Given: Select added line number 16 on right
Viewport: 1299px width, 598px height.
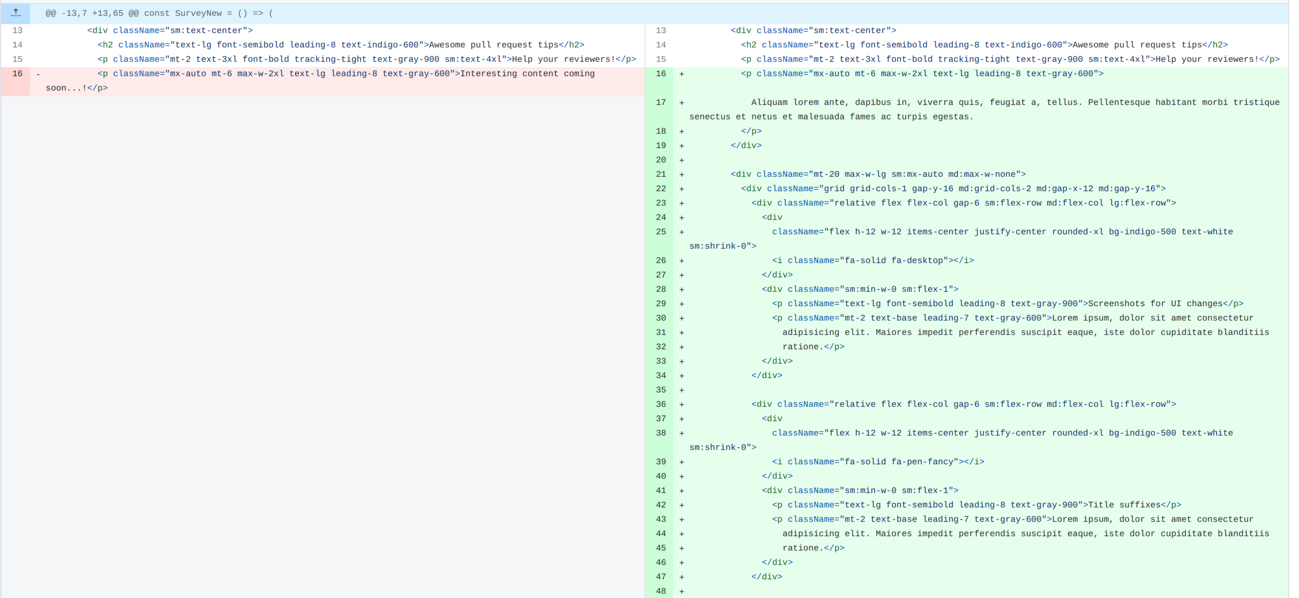Looking at the screenshot, I should pos(661,73).
